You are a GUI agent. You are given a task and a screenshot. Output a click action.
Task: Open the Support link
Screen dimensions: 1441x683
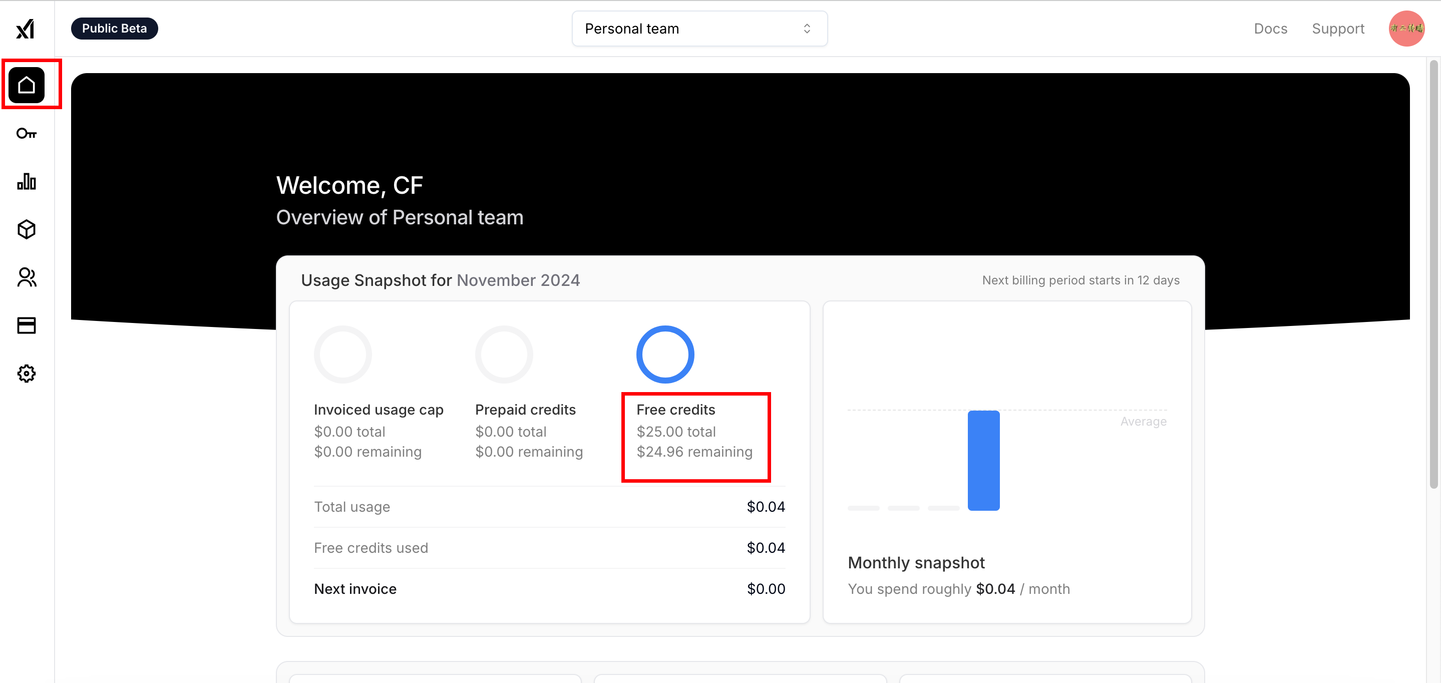(1337, 29)
